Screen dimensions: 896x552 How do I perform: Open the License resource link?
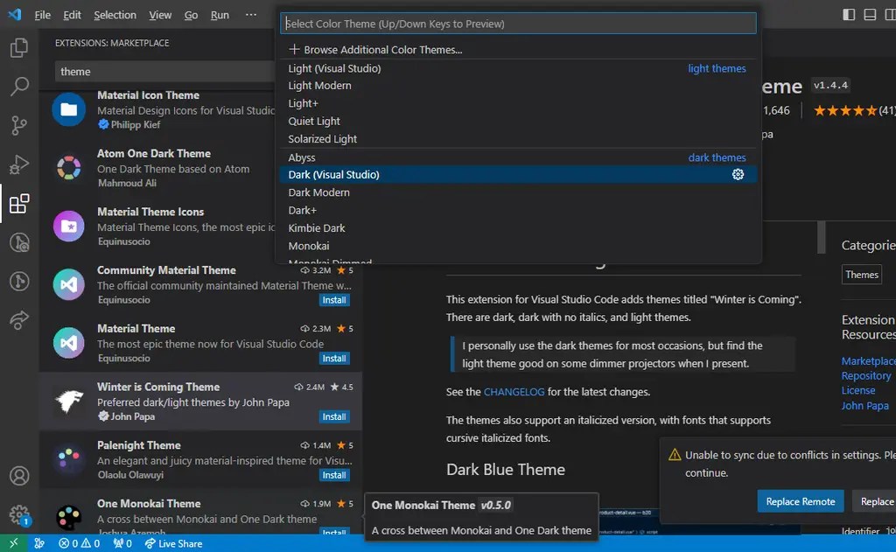pos(857,390)
